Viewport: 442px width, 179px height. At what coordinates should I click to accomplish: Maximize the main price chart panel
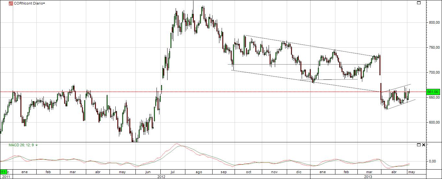418,3
